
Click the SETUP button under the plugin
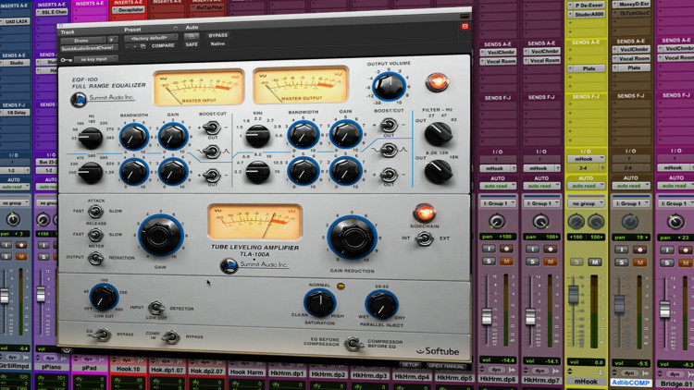click(x=410, y=365)
